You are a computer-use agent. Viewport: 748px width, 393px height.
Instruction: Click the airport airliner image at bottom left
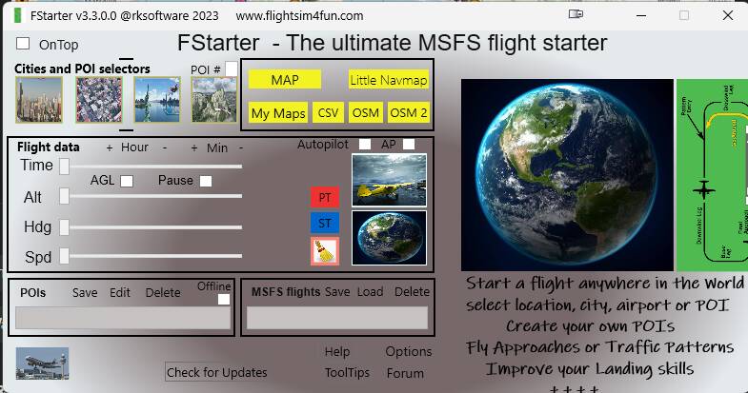[42, 364]
